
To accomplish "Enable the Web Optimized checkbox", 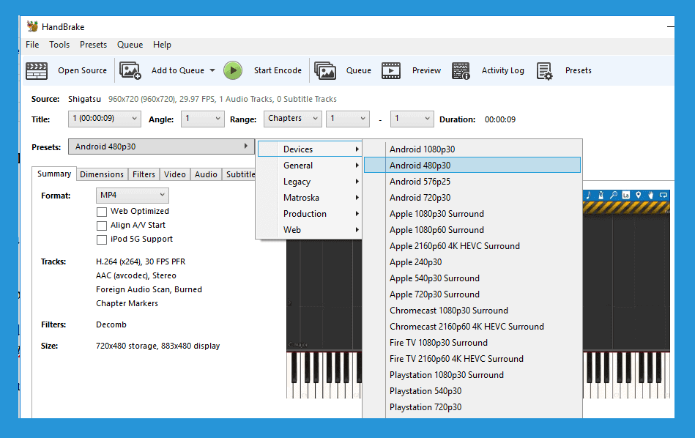I will pyautogui.click(x=102, y=212).
